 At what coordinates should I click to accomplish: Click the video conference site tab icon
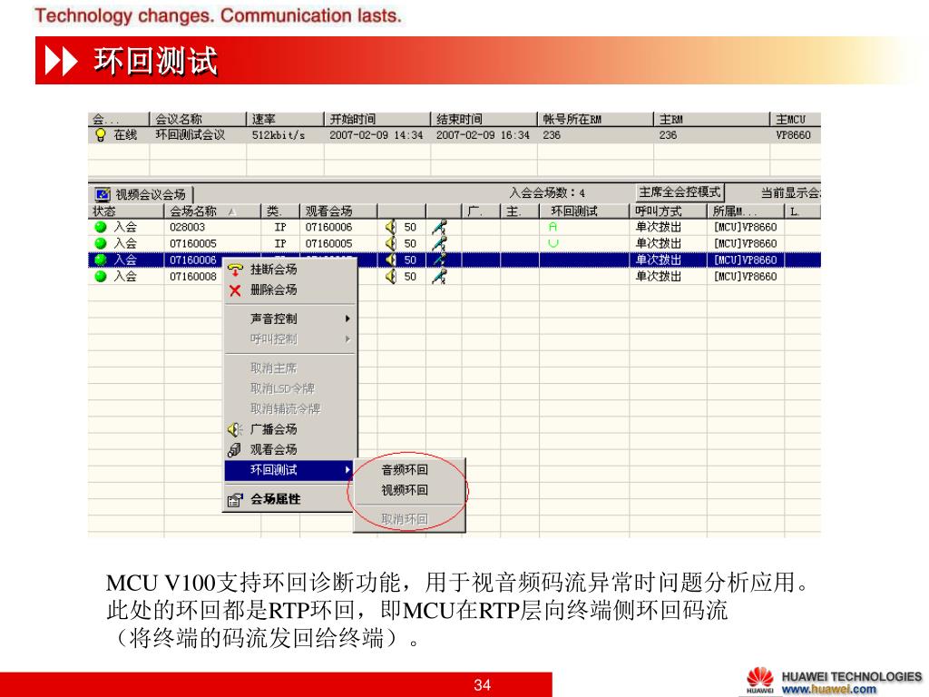pyautogui.click(x=103, y=194)
